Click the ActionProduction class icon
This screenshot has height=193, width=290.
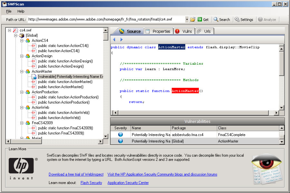click(x=28, y=92)
